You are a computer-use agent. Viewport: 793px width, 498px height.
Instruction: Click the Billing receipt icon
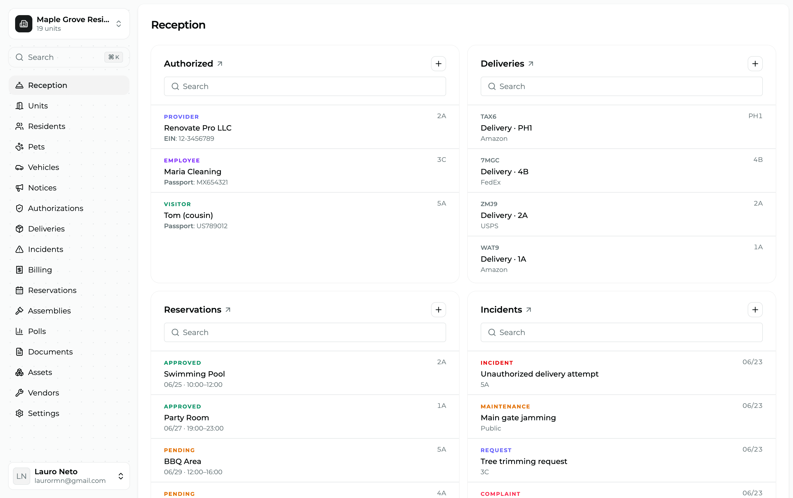click(19, 270)
